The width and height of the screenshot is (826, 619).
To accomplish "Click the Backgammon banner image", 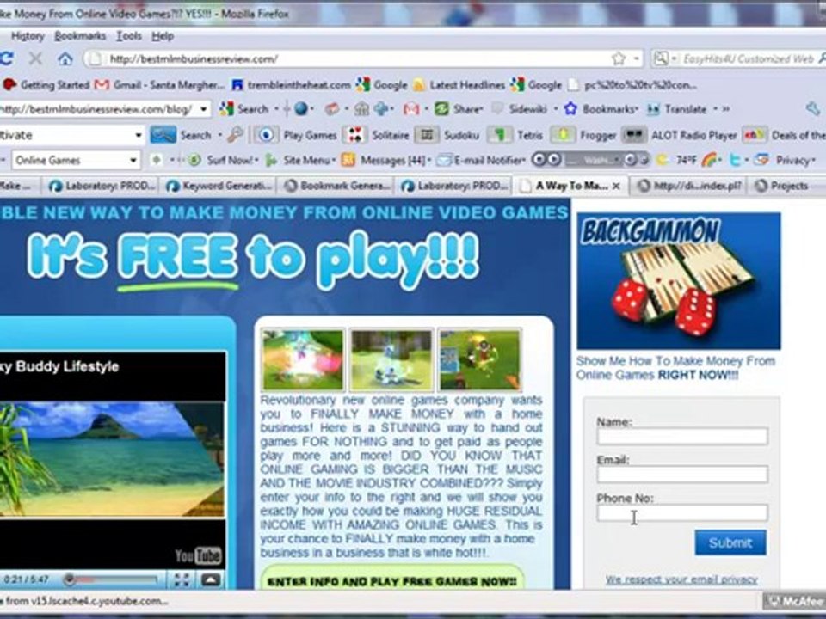I will [x=679, y=280].
